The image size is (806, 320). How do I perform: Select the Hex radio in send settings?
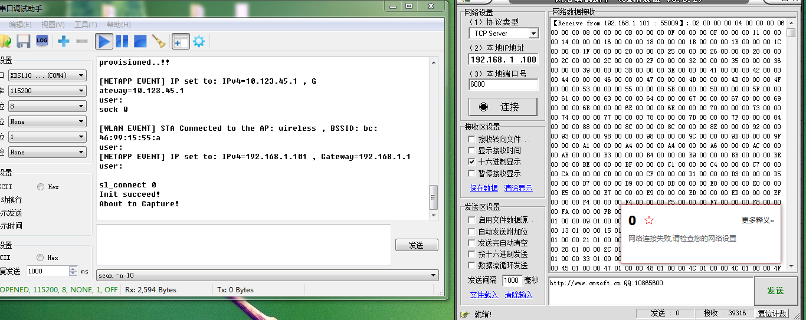pos(41,258)
